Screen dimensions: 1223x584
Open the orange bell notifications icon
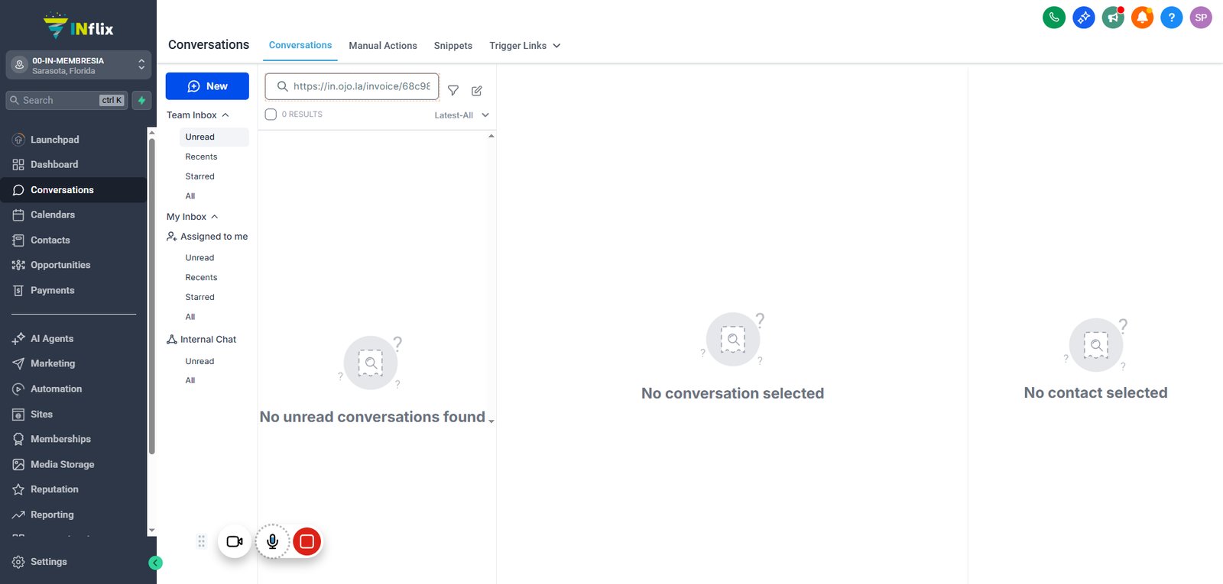(x=1142, y=18)
